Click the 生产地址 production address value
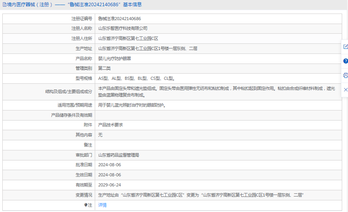Image resolution: width=348 pixels, height=212 pixels. pos(148,49)
